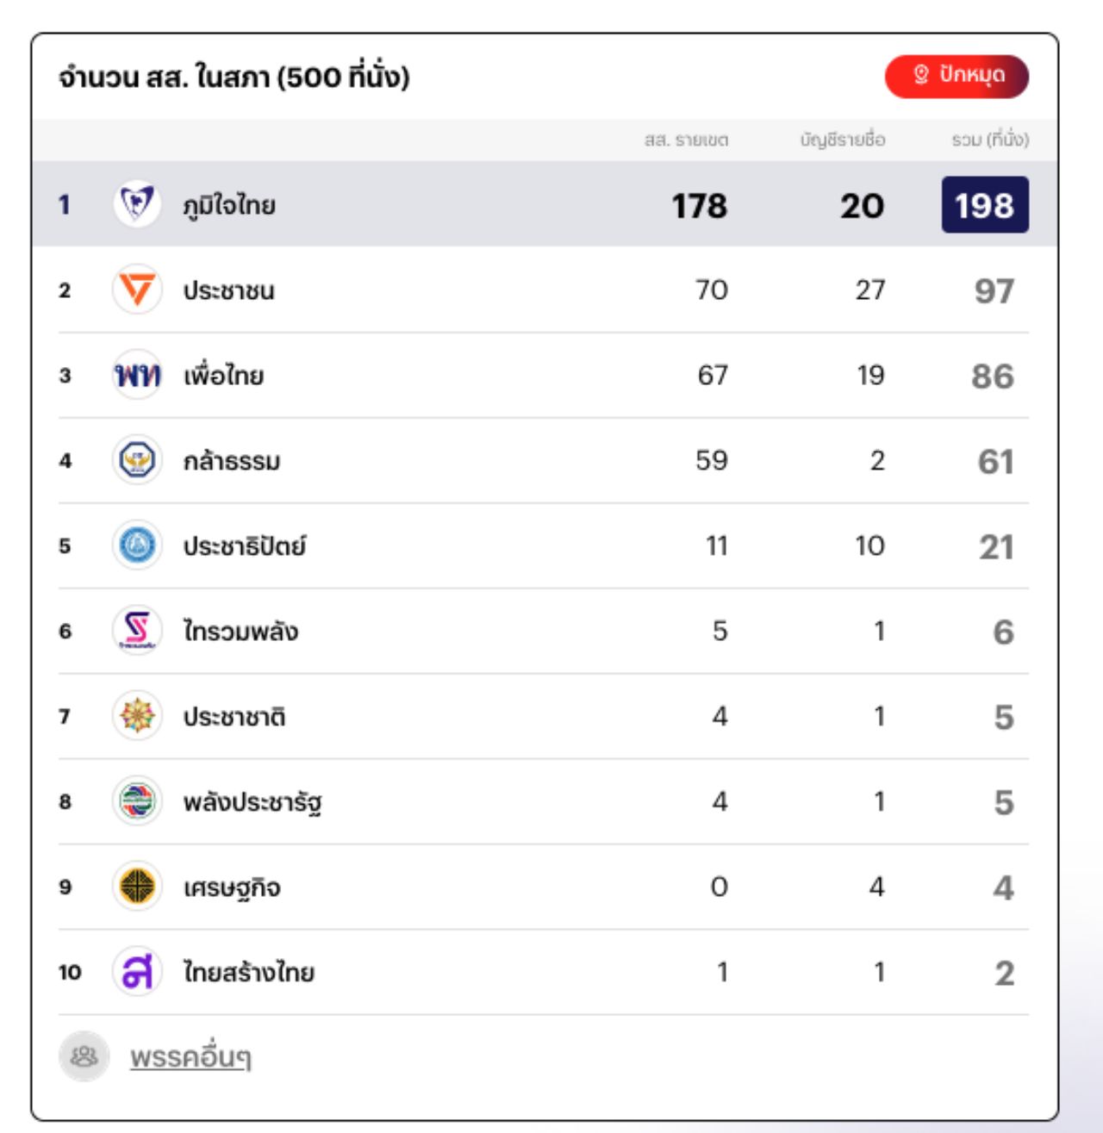Click the เศรษฐกิจ party logo
Viewport: 1103px width, 1133px height.
pos(137,887)
